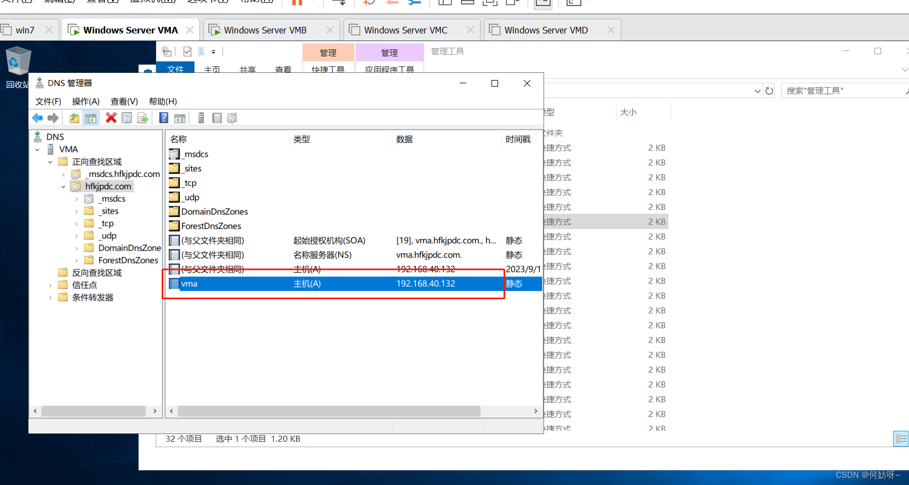Select 反向查找区域 in the tree
Image resolution: width=909 pixels, height=485 pixels.
point(97,273)
